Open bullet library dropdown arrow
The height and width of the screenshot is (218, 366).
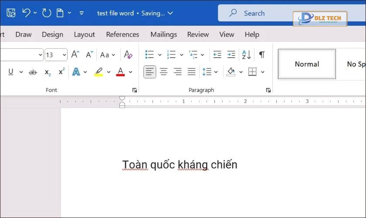pyautogui.click(x=159, y=55)
